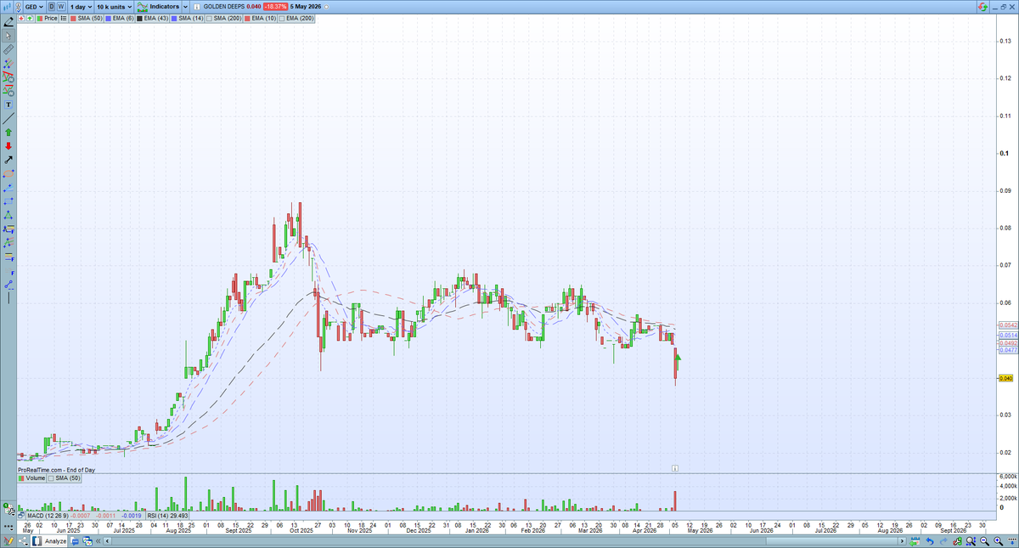This screenshot has height=548, width=1019.
Task: Click the blue SMA (14) color swatch
Action: pyautogui.click(x=174, y=18)
